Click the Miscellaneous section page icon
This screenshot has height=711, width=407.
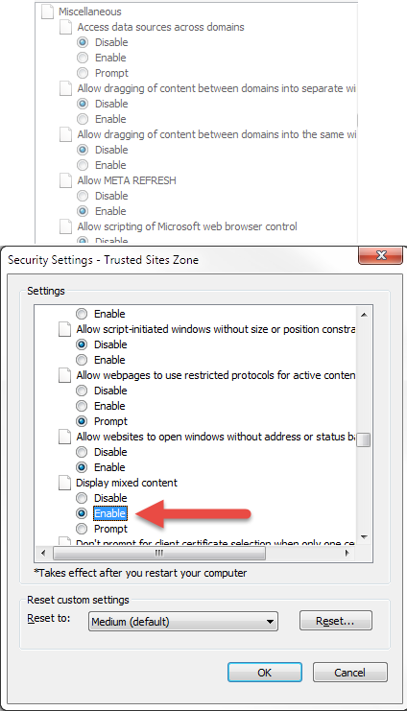(47, 12)
